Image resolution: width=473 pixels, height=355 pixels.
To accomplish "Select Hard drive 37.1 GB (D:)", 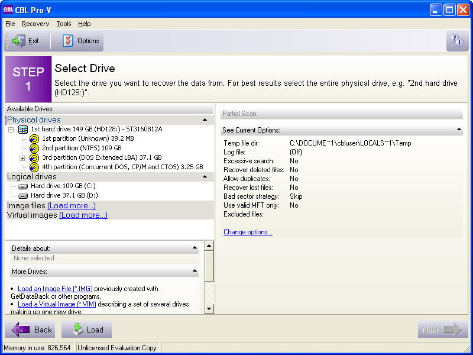I will click(64, 195).
